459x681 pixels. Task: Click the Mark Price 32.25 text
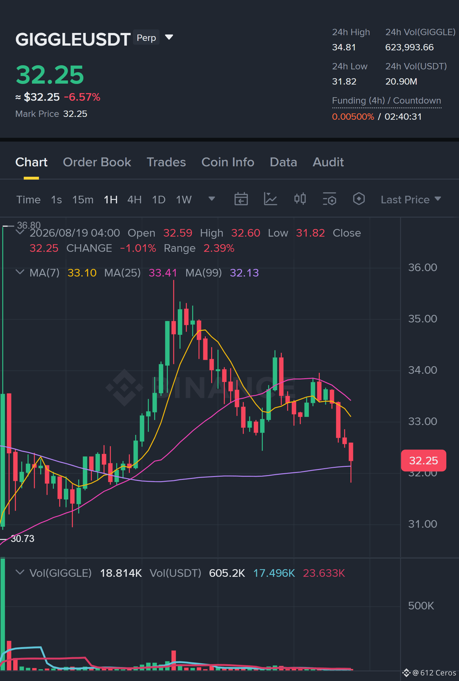click(x=51, y=114)
